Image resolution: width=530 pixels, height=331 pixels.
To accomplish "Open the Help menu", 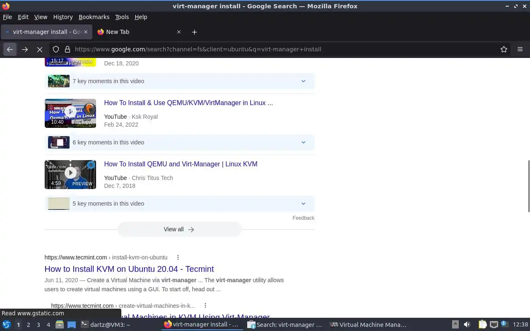I will (141, 17).
